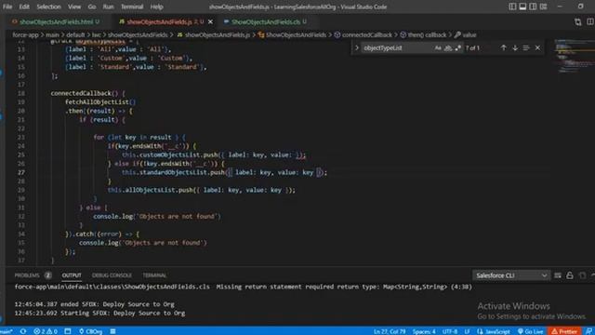Screen dimensions: 595x335
Task: Open errors and warnings status indicator
Action: coord(46,331)
